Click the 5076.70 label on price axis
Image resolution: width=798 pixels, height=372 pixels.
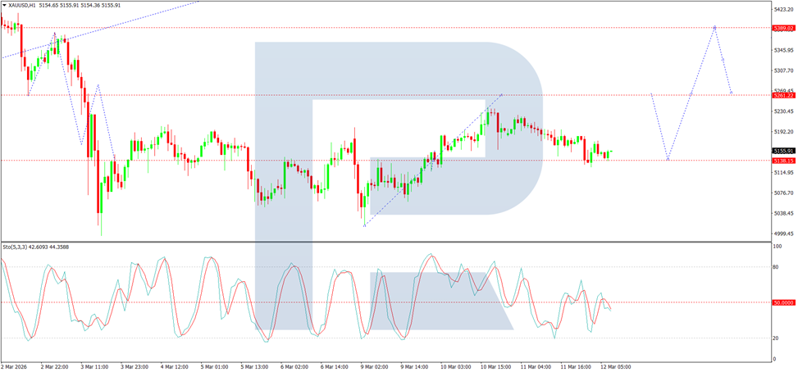click(x=782, y=193)
